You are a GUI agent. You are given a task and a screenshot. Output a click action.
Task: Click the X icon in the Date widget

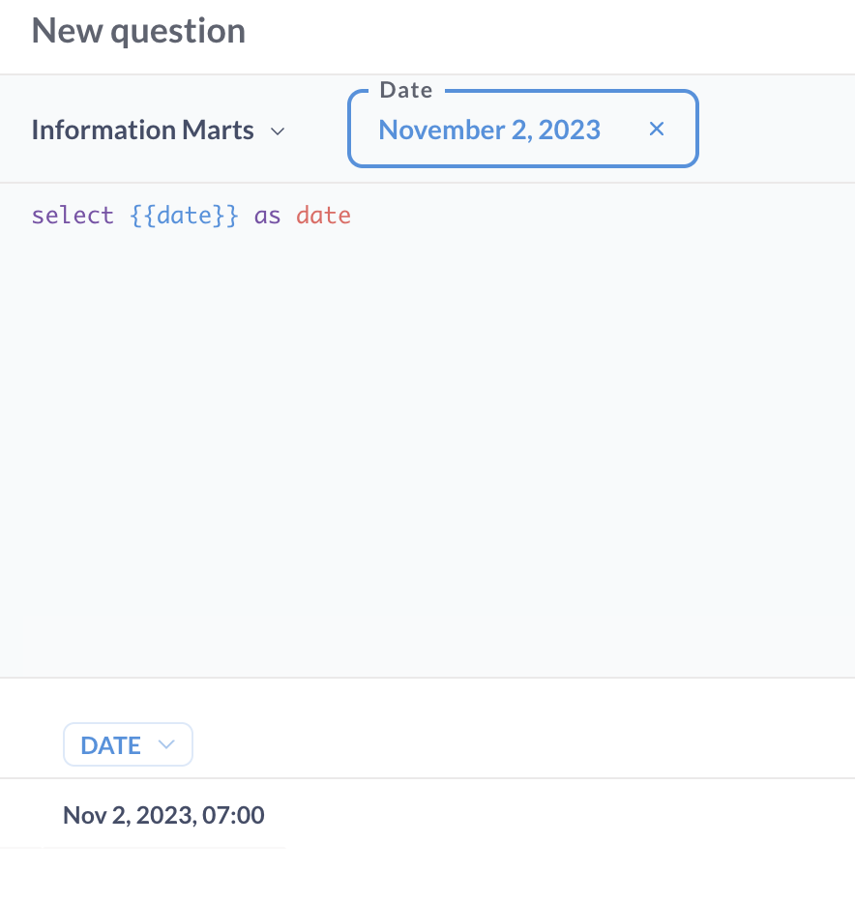657,129
